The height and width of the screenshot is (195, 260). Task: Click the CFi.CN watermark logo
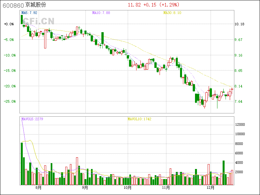(x=38, y=21)
